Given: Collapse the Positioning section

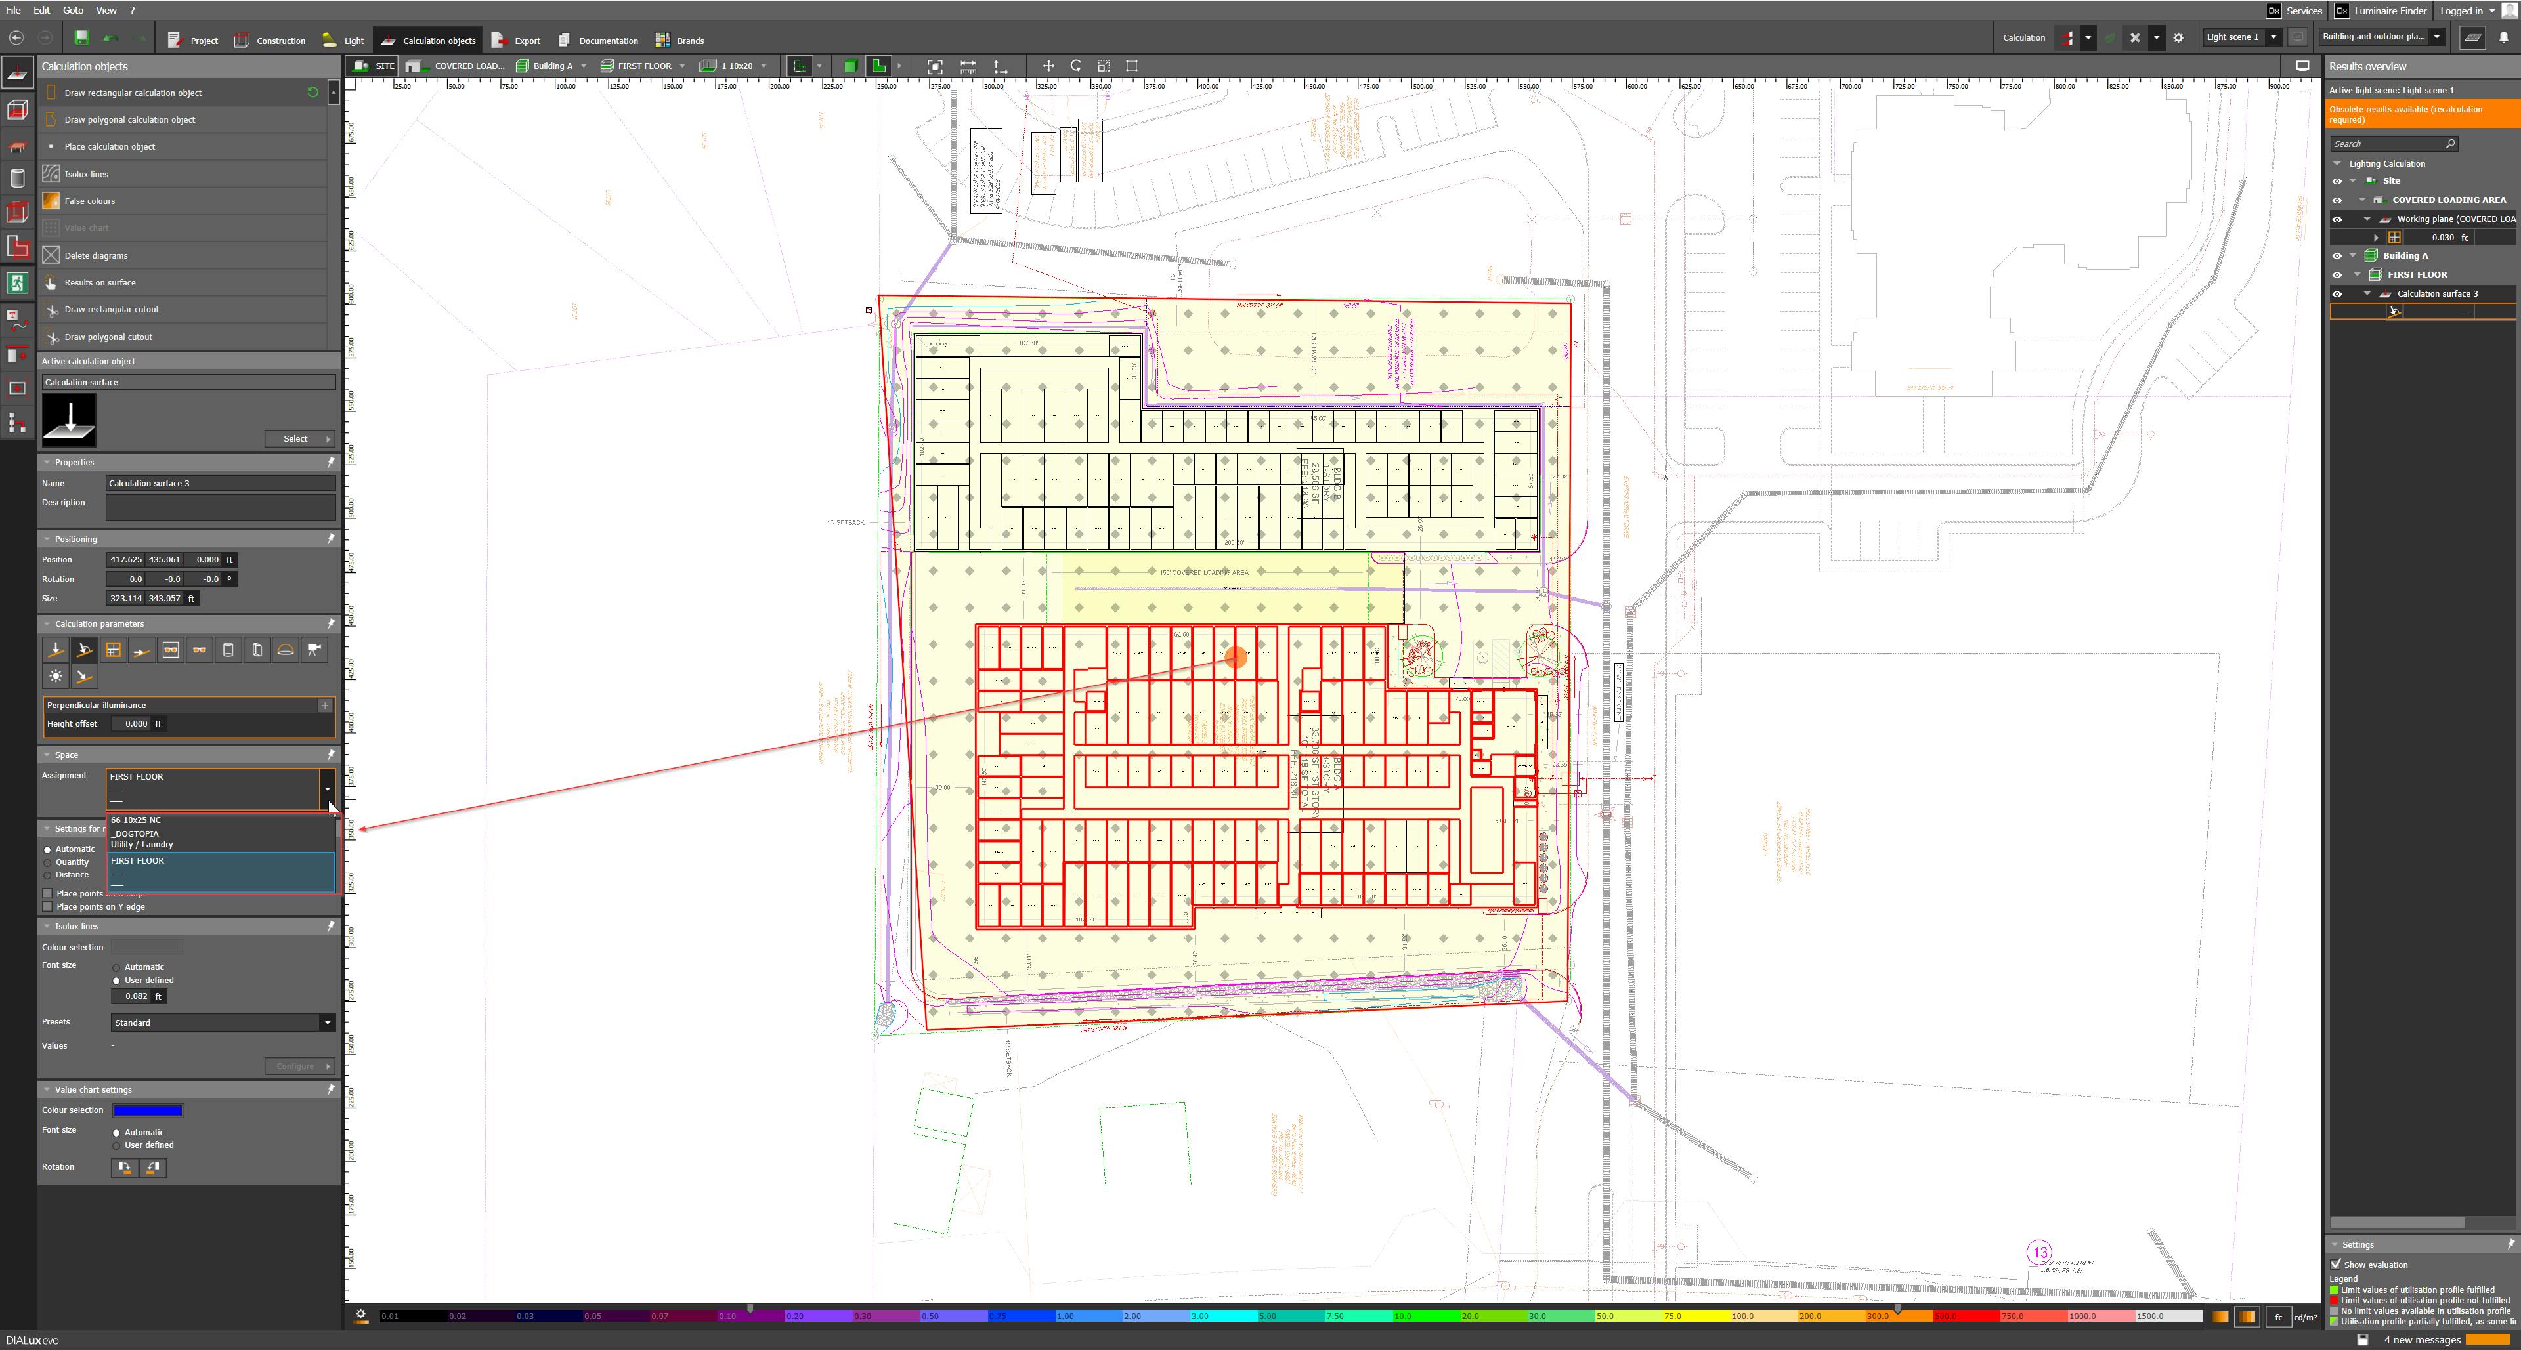Looking at the screenshot, I should coord(47,539).
